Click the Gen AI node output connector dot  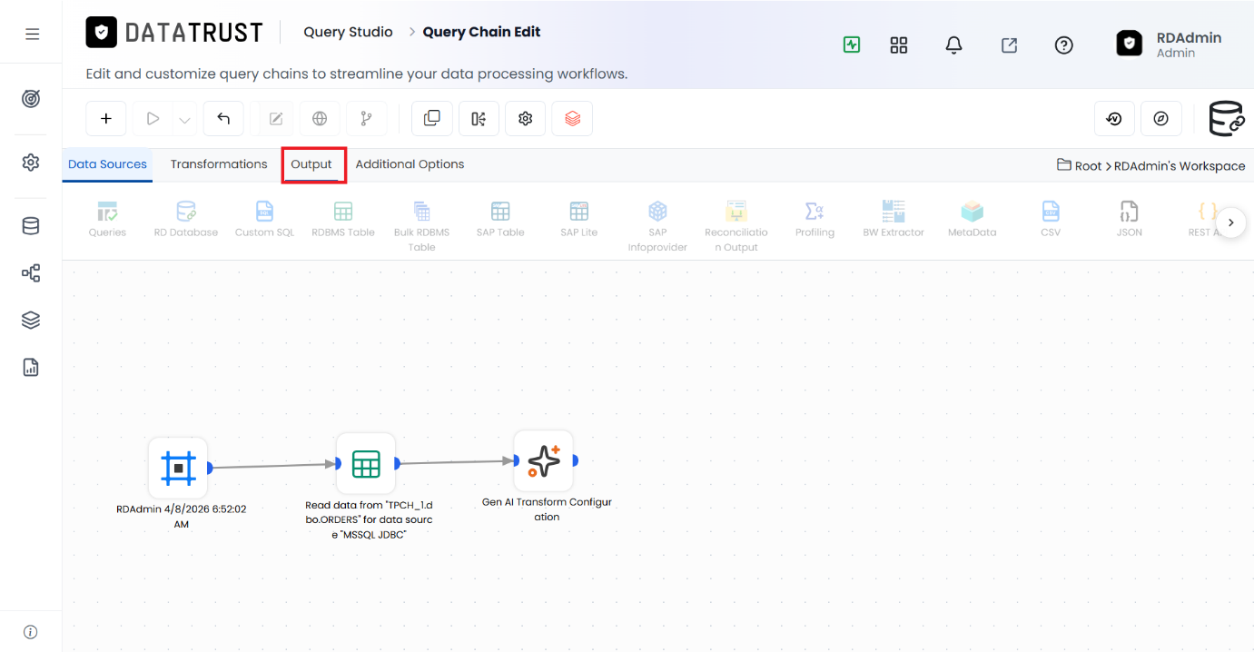click(575, 460)
